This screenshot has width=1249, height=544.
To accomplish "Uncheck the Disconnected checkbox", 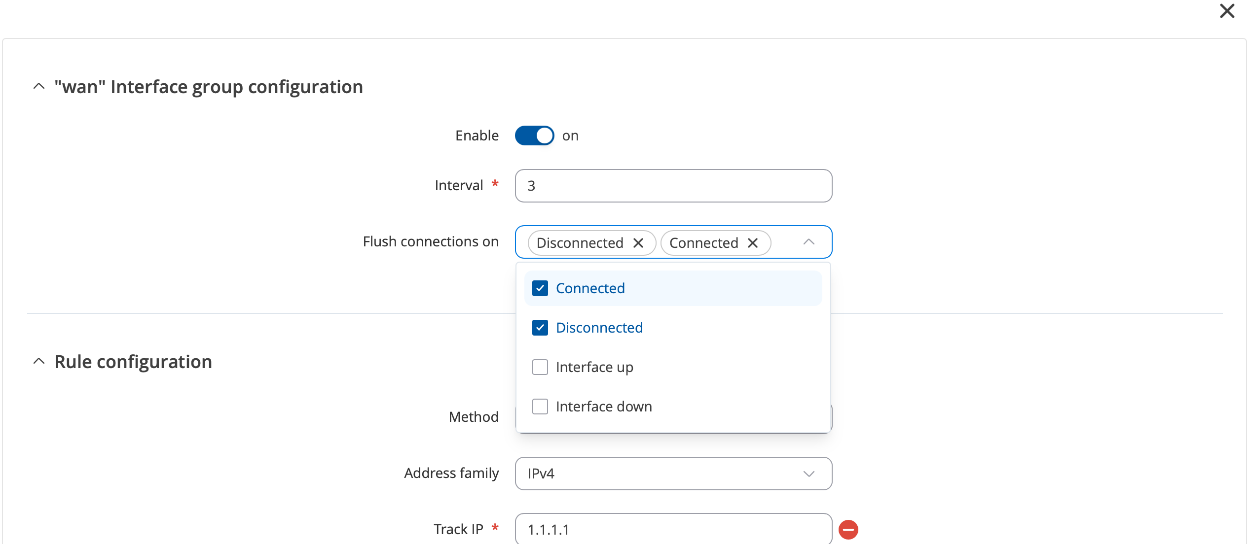I will coord(540,328).
